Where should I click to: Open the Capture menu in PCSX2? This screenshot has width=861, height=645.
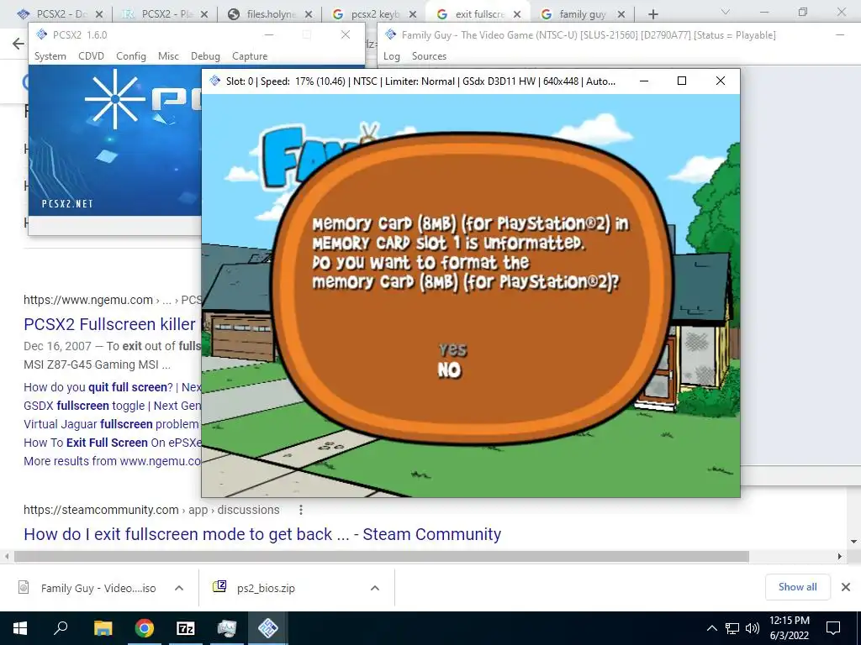coord(249,56)
